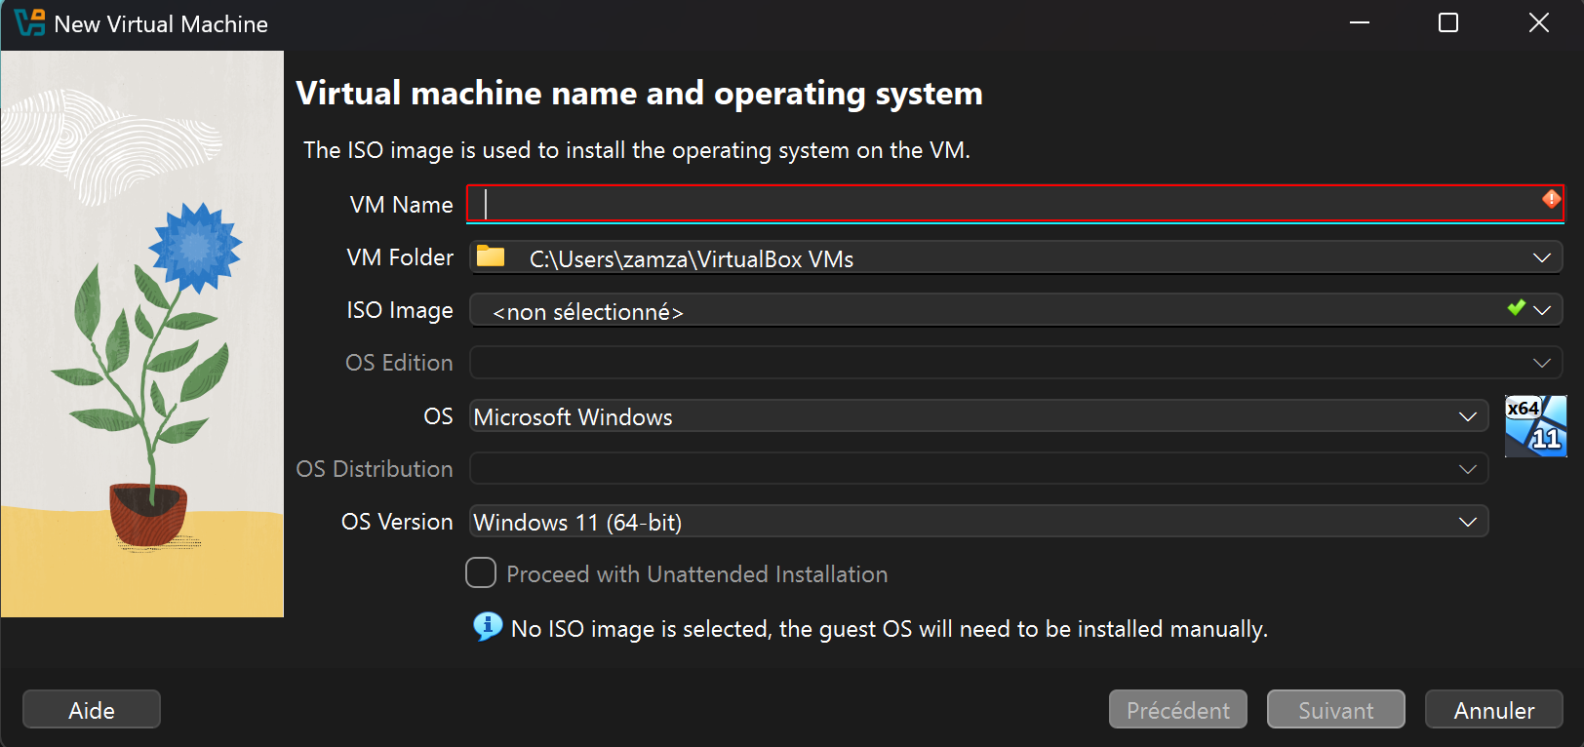Click the ISO Image label
The height and width of the screenshot is (747, 1584).
point(400,310)
